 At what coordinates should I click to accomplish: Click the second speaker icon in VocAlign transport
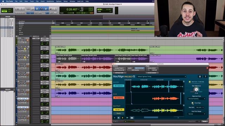click(118, 118)
